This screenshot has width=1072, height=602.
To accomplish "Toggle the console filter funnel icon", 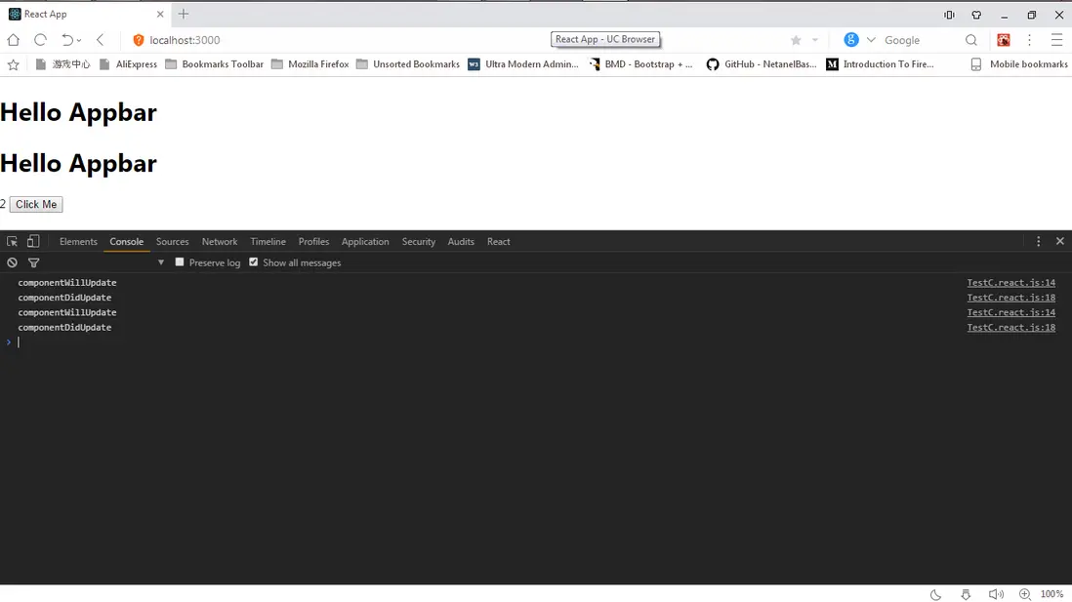I will (x=33, y=262).
